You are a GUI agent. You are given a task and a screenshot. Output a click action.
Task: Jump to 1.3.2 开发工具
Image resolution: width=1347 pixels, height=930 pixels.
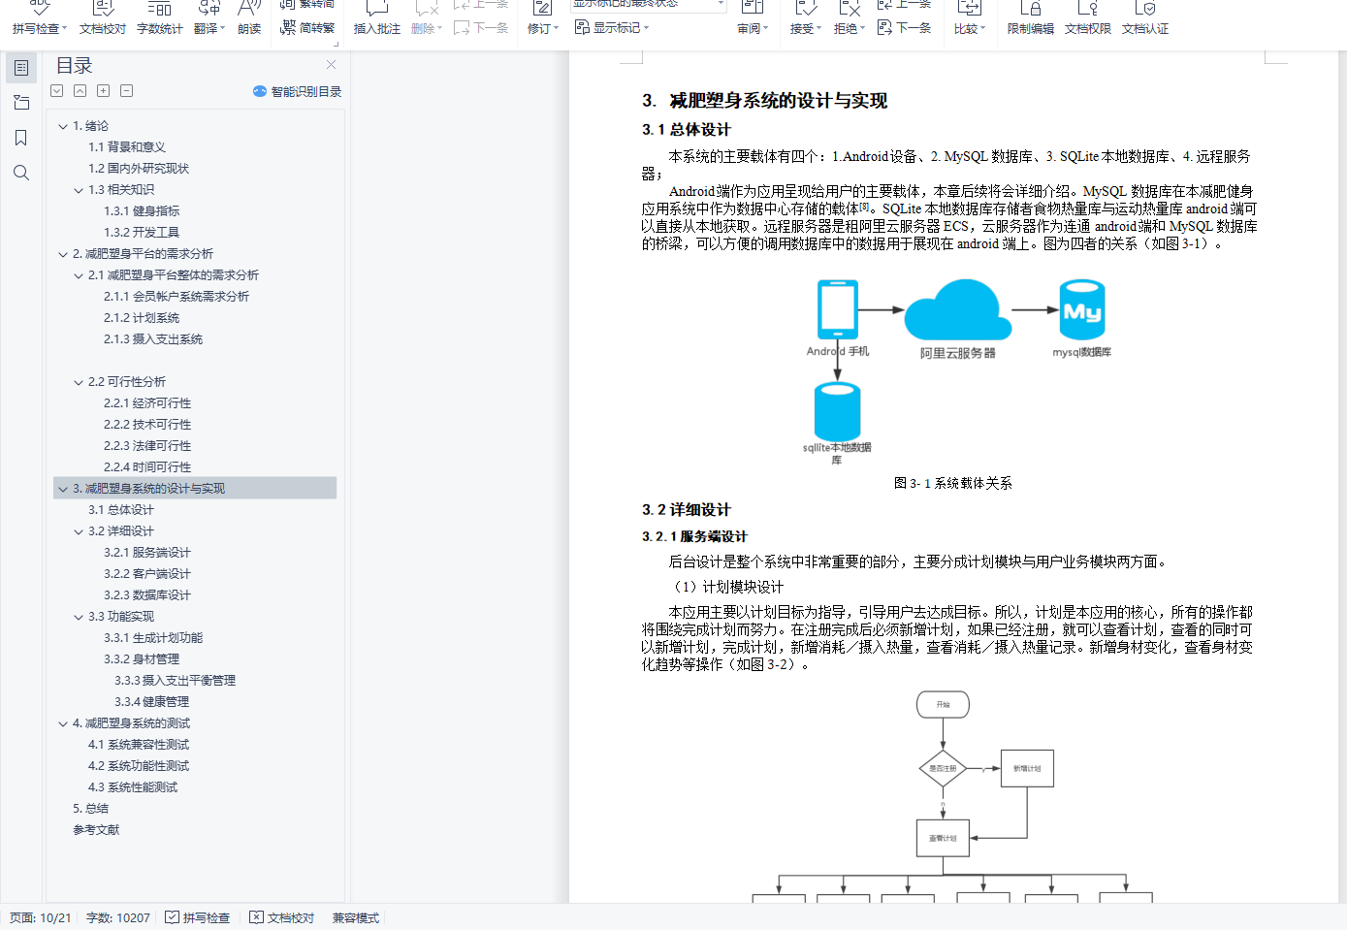142,233
